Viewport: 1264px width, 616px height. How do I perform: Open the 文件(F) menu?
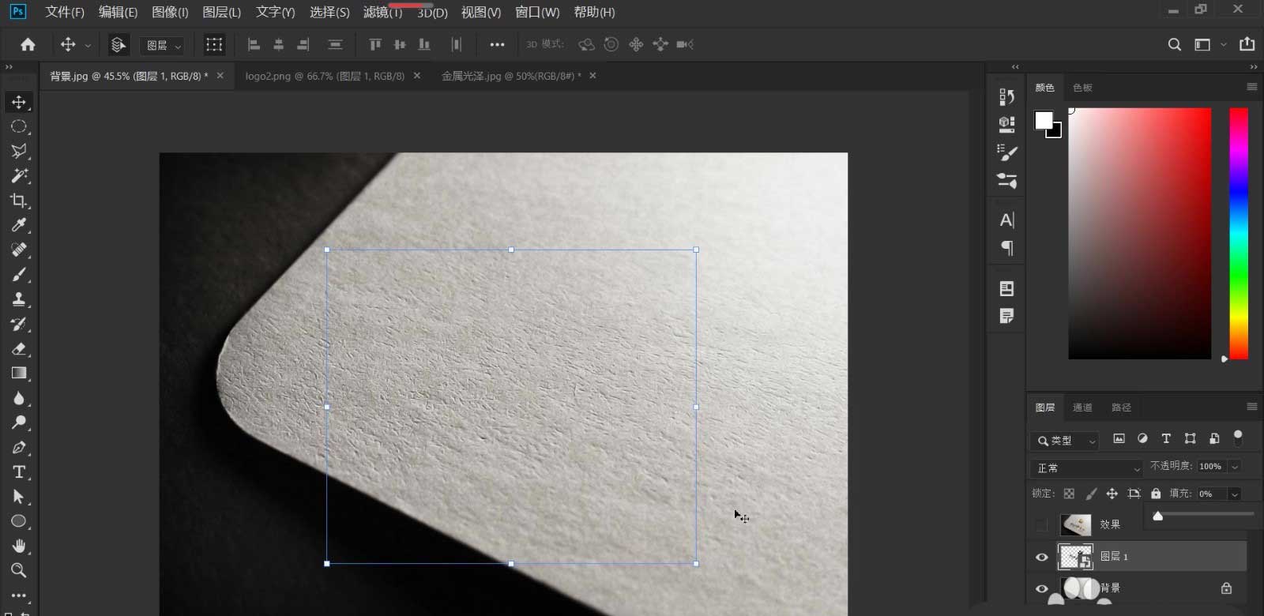pos(65,13)
